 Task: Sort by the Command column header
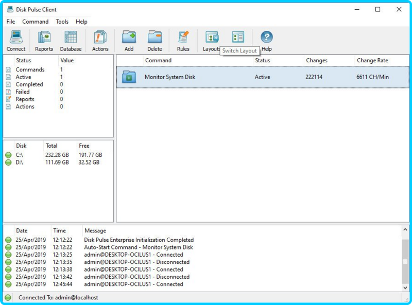[198, 60]
